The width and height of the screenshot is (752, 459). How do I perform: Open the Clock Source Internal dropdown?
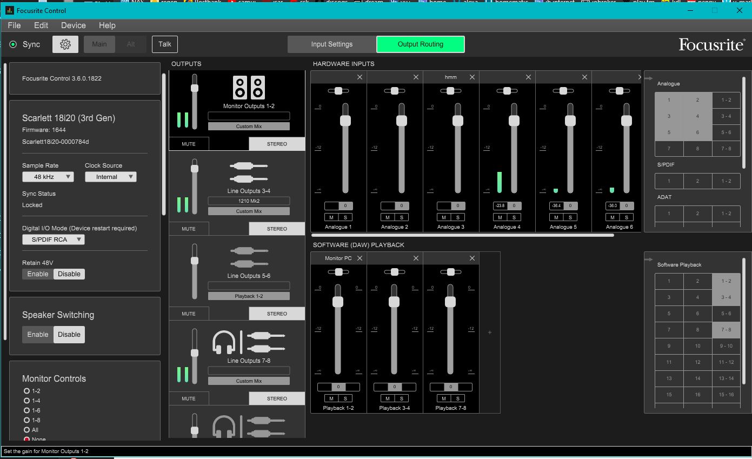[110, 177]
